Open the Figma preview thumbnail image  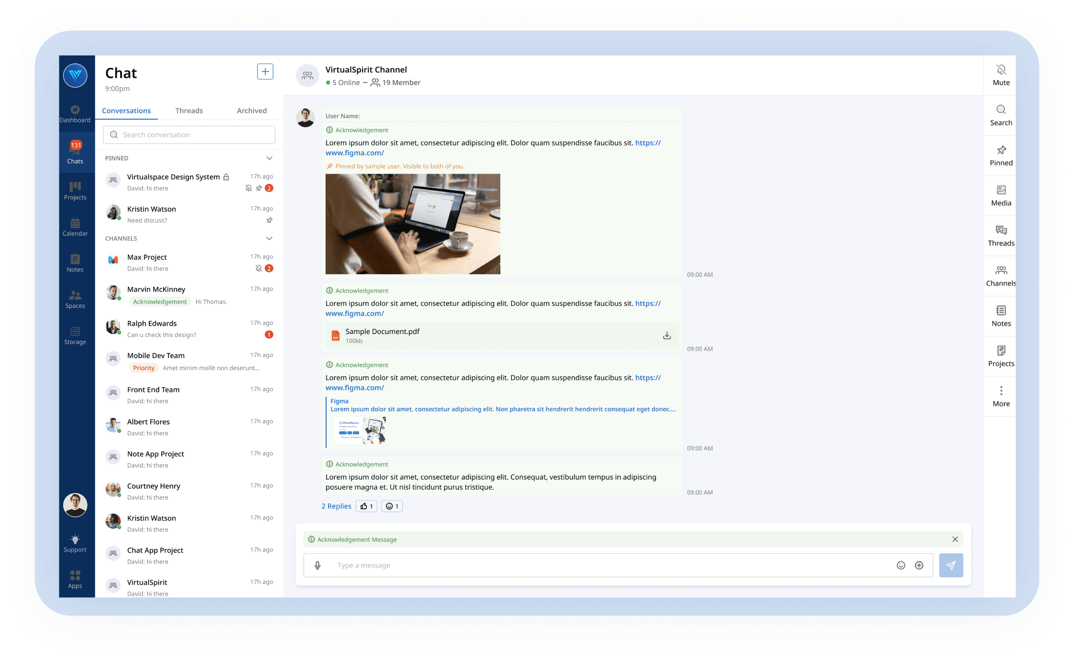click(361, 430)
